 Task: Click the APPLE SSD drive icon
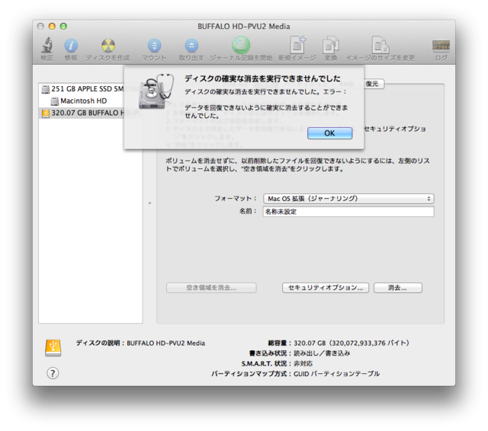point(46,89)
